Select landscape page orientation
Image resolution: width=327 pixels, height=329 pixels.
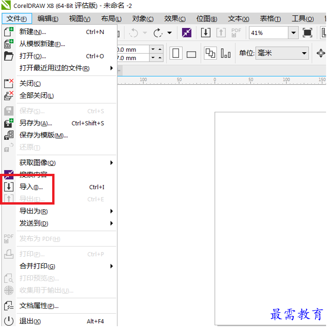pyautogui.click(x=191, y=55)
